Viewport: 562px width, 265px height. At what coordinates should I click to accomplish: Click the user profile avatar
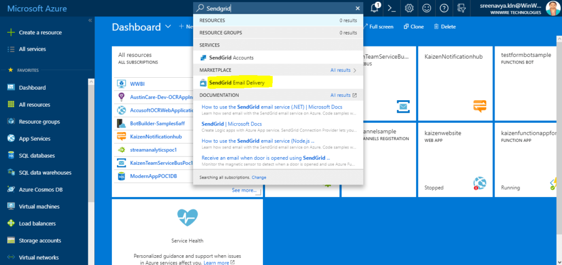point(552,8)
